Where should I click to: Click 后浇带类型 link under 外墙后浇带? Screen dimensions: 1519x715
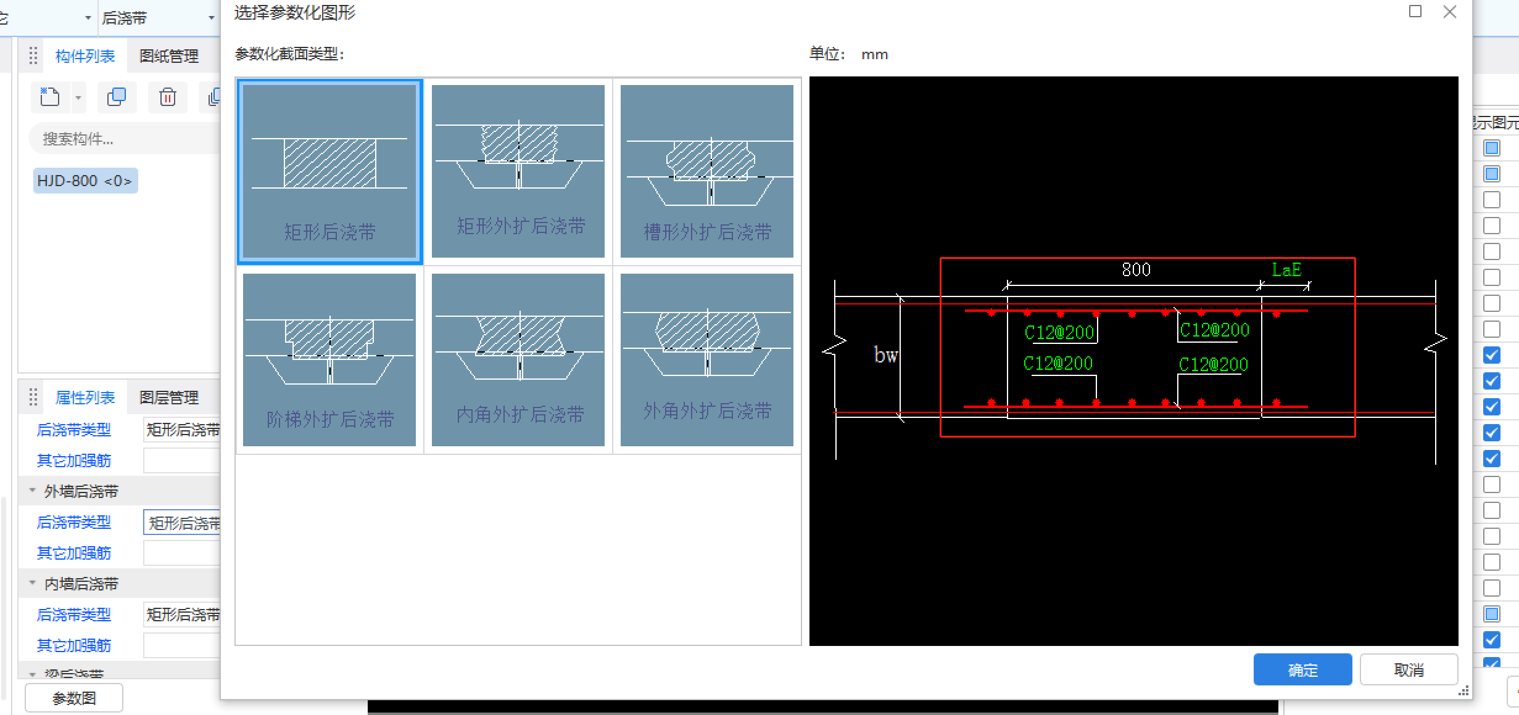coord(74,522)
